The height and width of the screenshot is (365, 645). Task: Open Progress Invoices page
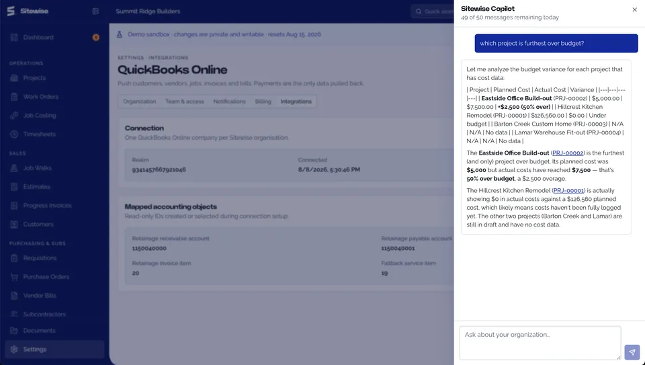coord(54,205)
